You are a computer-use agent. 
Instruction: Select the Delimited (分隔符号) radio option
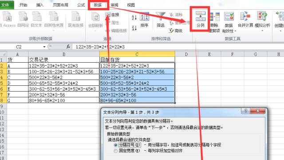(115, 145)
